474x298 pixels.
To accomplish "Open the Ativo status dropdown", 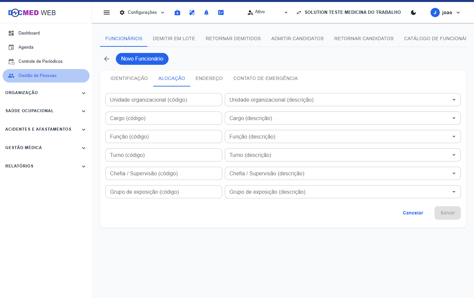I will [268, 12].
